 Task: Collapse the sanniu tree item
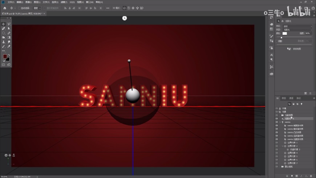click(x=279, y=122)
